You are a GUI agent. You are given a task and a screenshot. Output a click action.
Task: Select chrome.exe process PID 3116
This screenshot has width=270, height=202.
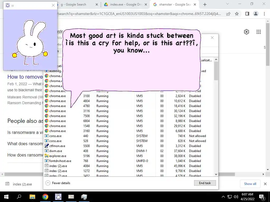(x=129, y=111)
